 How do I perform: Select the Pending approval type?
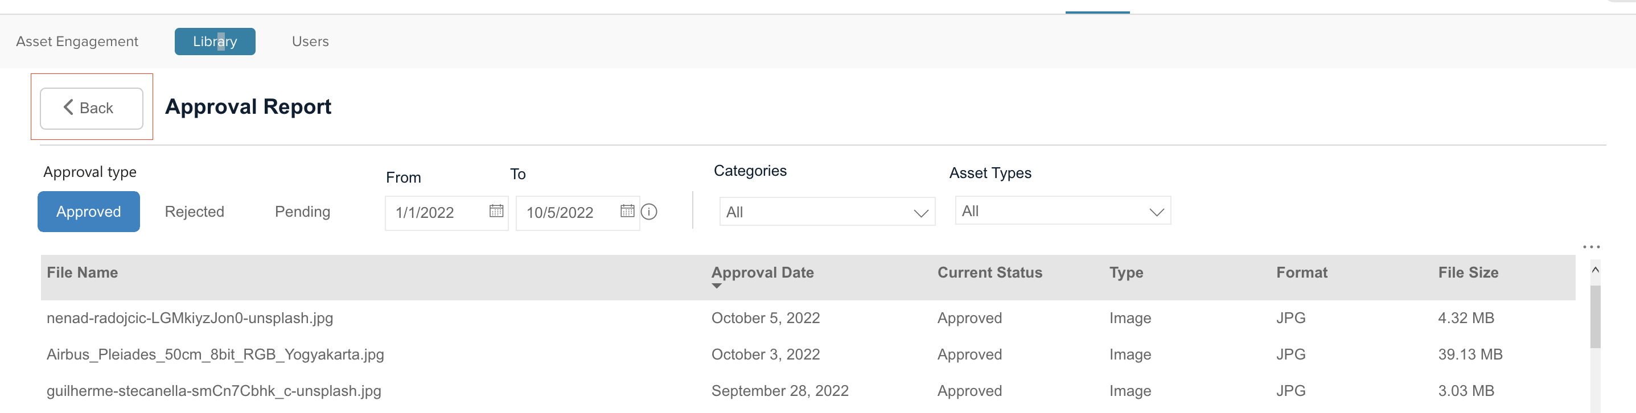[302, 211]
